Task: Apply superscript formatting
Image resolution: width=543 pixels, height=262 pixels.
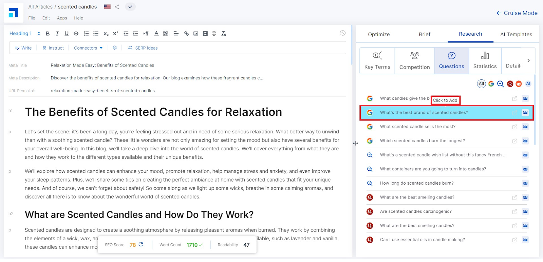Action: 115,34
